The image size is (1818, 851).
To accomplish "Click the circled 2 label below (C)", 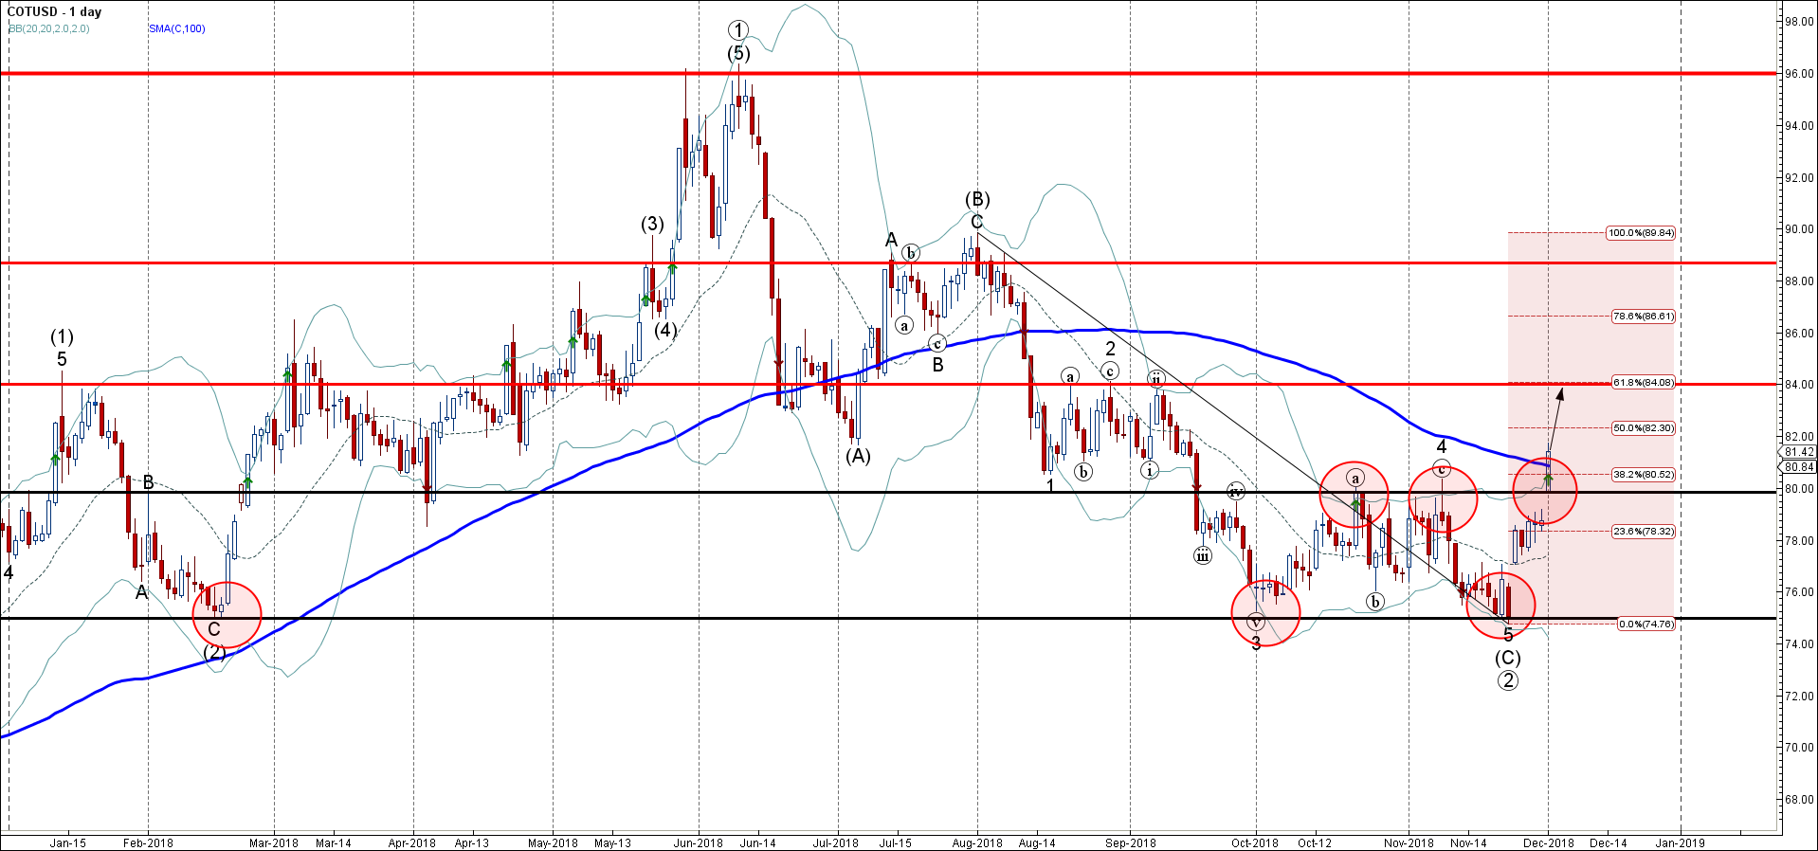I will pyautogui.click(x=1507, y=679).
